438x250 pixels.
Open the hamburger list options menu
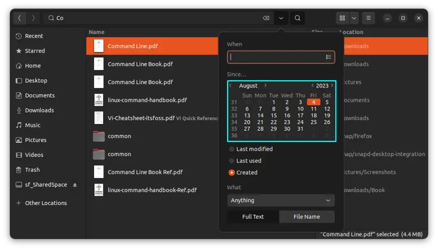point(368,18)
